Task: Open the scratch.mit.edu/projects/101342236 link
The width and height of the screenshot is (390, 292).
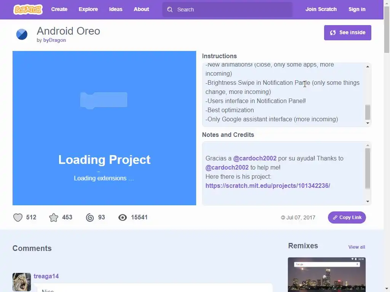Action: 268,186
